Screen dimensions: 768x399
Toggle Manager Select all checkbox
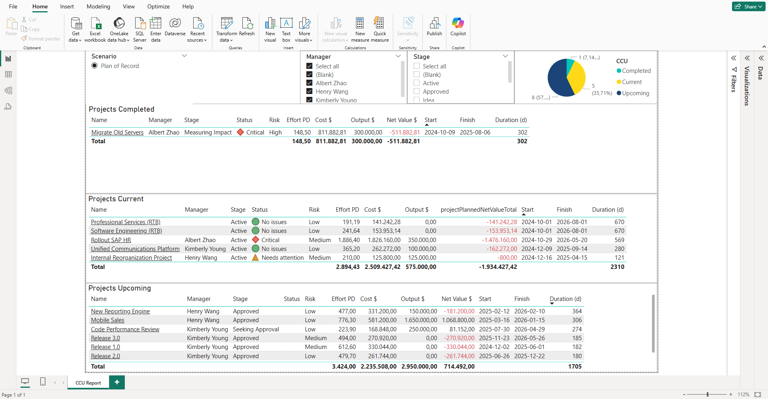coord(309,66)
